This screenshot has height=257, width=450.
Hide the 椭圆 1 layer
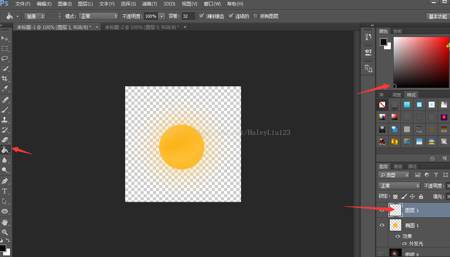382,225
